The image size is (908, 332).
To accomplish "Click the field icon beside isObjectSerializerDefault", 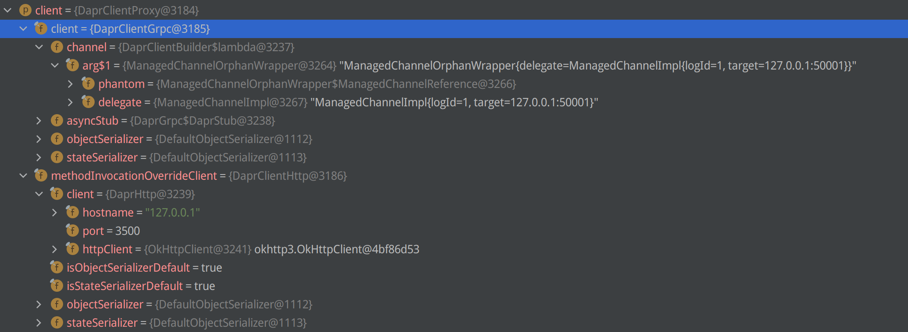I will (57, 267).
